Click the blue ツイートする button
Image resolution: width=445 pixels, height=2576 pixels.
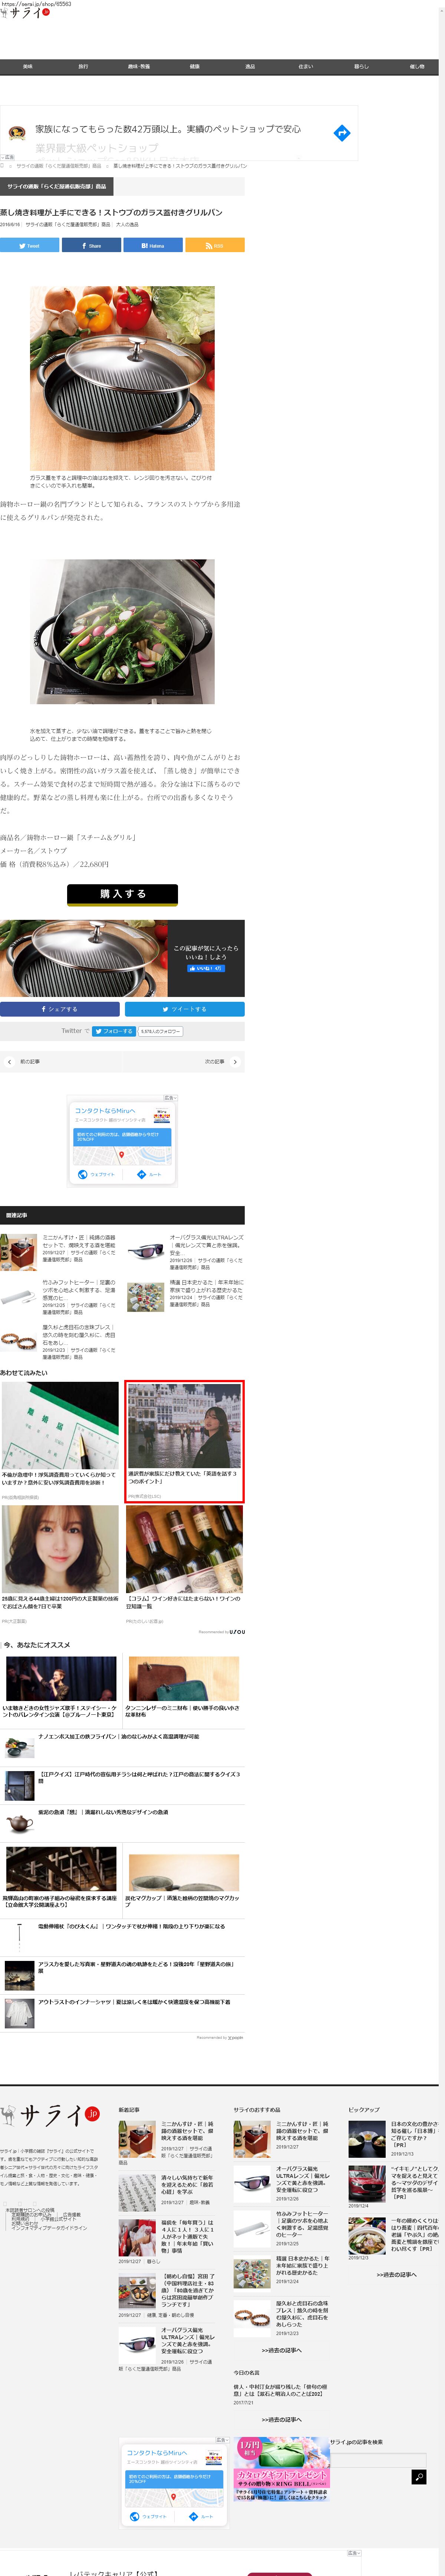click(x=184, y=1009)
